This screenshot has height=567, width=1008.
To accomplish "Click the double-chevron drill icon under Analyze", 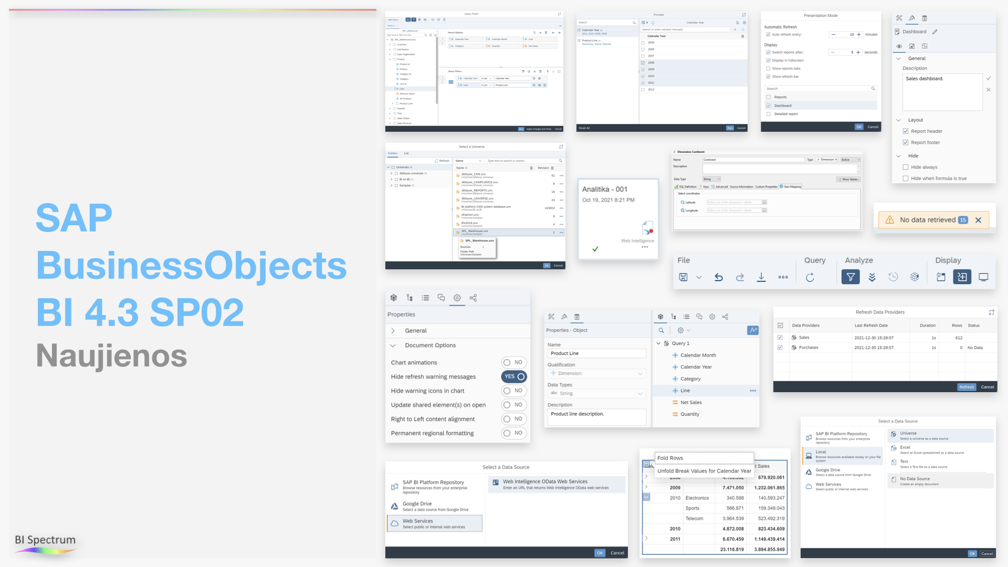I will (872, 277).
